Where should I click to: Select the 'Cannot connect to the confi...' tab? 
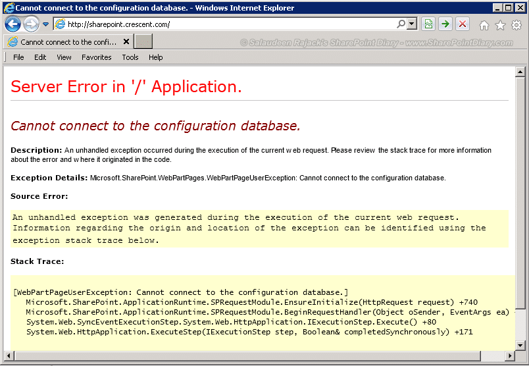[x=68, y=42]
